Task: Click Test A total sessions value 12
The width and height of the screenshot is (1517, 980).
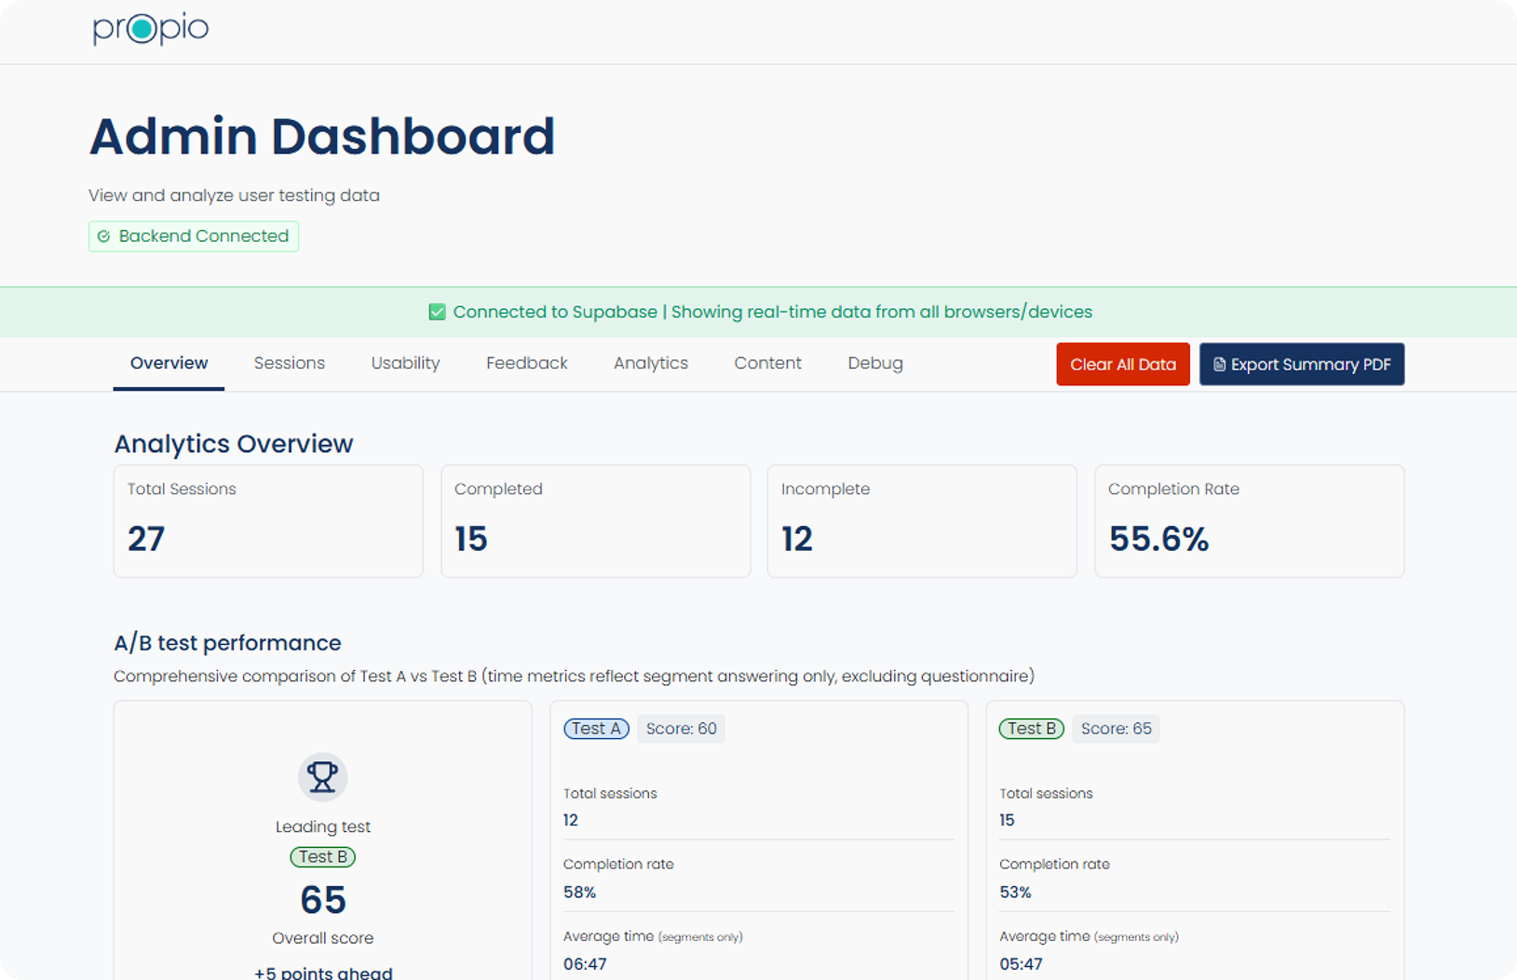Action: pyautogui.click(x=571, y=820)
